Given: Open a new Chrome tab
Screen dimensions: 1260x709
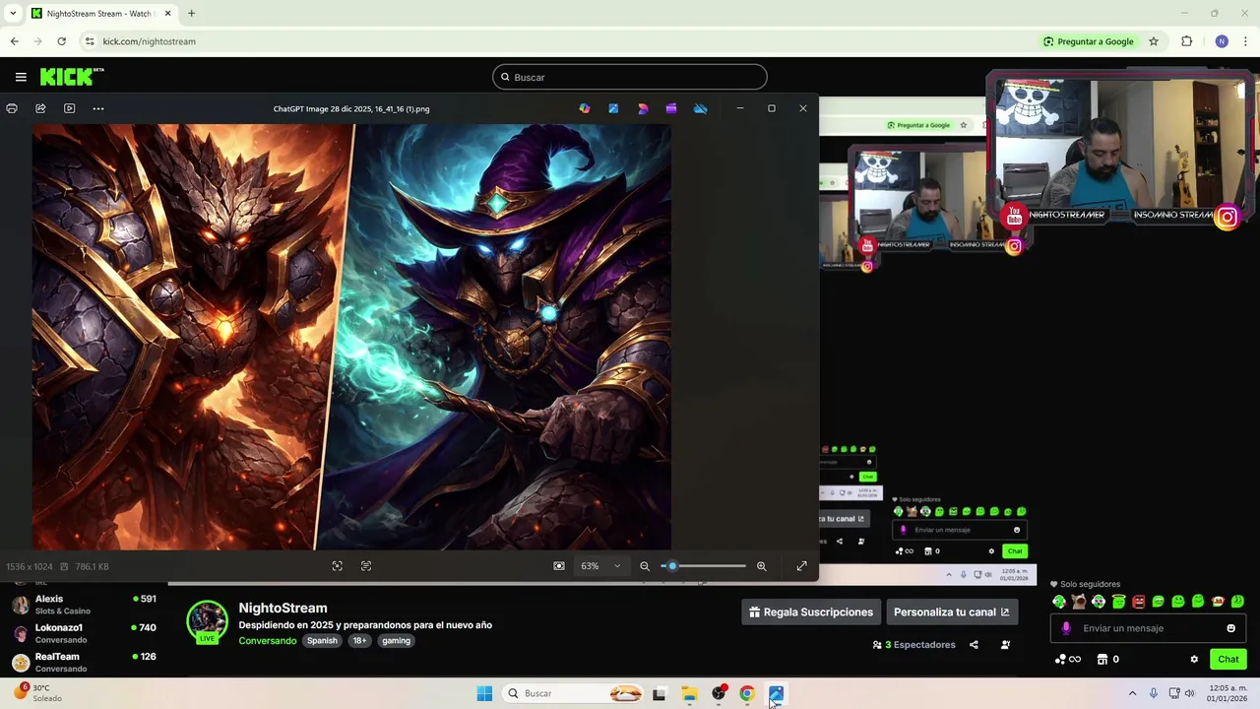Looking at the screenshot, I should click(x=191, y=14).
